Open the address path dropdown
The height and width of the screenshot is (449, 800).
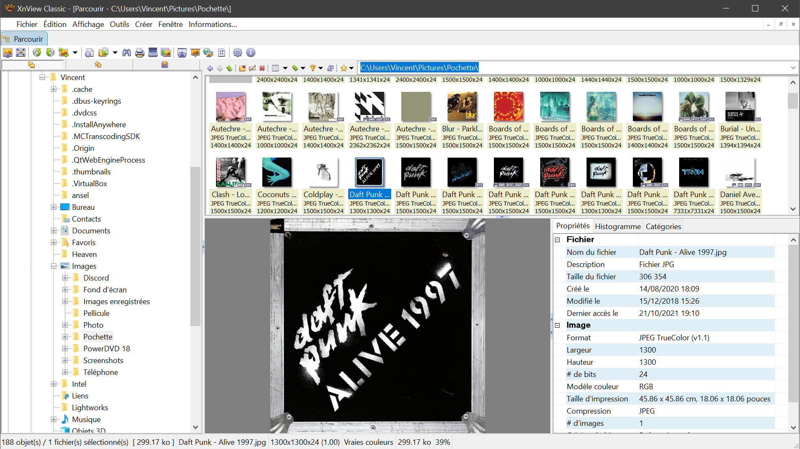[x=793, y=68]
